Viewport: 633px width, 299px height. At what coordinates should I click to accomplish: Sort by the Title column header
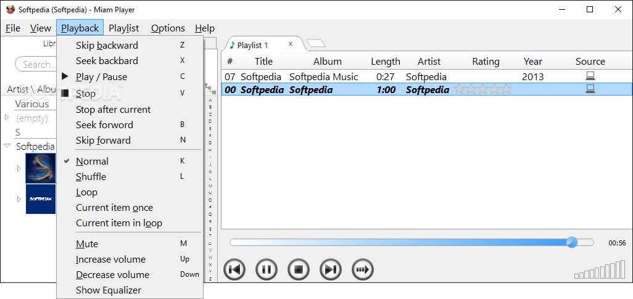click(x=263, y=61)
